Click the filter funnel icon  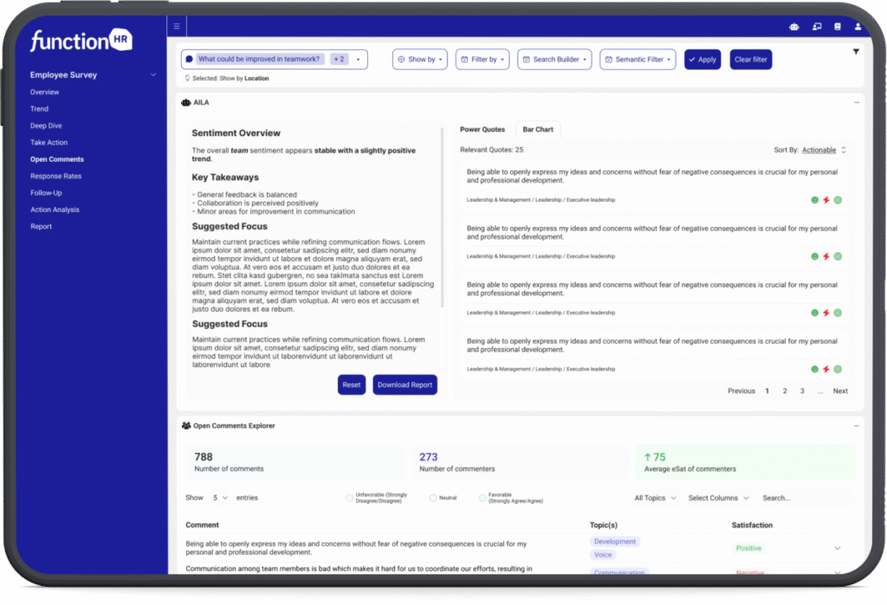click(x=856, y=51)
